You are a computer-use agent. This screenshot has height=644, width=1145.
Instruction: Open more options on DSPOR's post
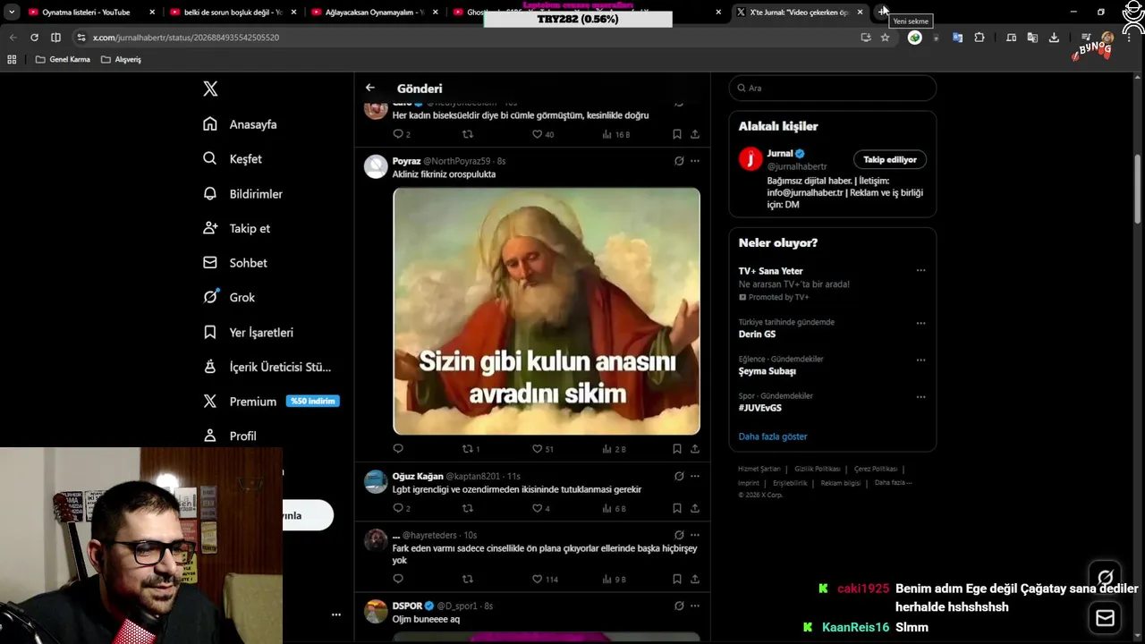click(695, 606)
